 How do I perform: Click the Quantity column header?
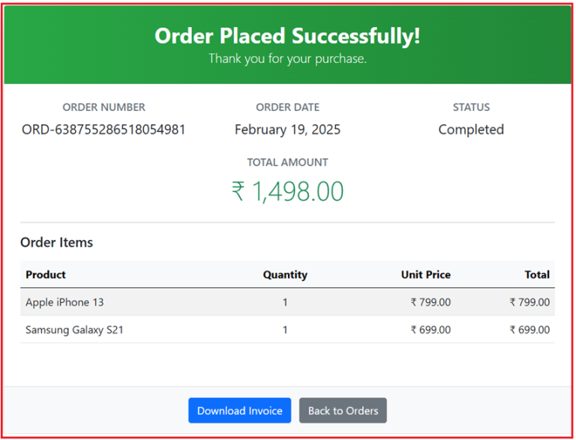(285, 274)
